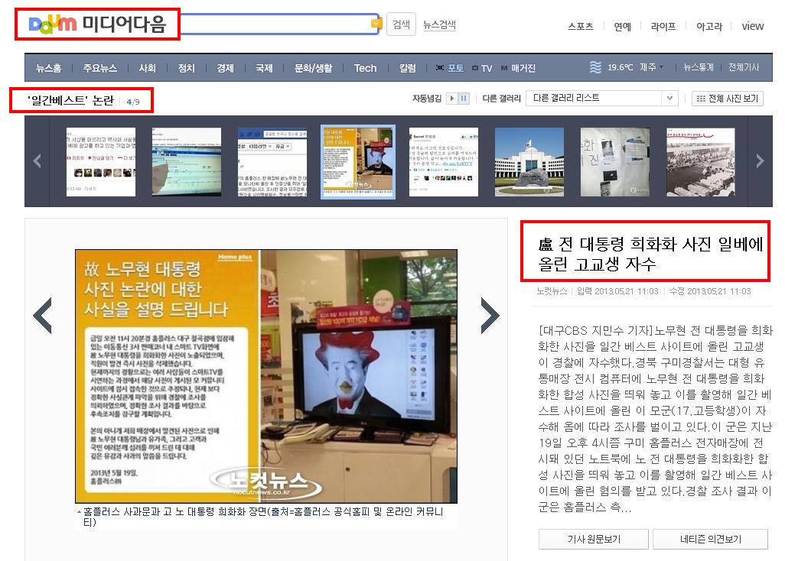Show previous photo with large left arrow
This screenshot has width=785, height=561.
coord(43,316)
